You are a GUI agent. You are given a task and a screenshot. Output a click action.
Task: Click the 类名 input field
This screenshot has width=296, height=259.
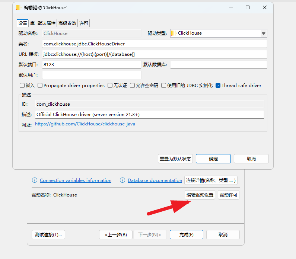155,44
